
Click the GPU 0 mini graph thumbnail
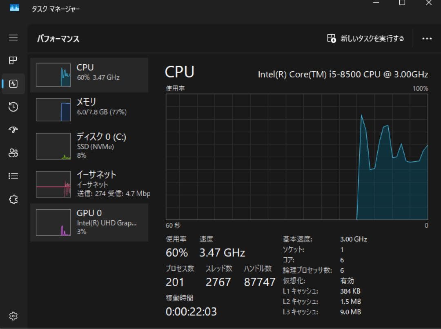coord(53,223)
